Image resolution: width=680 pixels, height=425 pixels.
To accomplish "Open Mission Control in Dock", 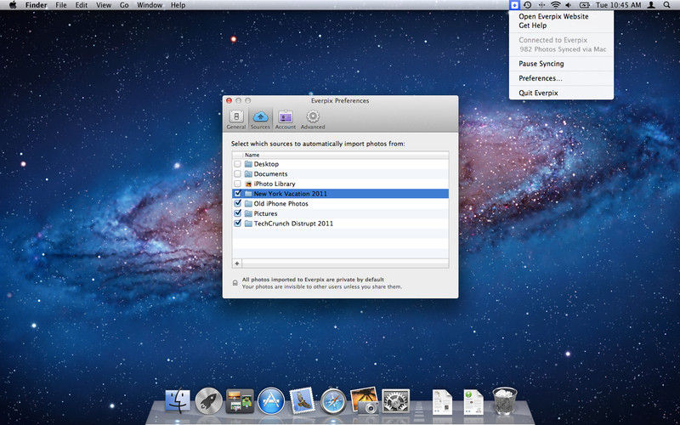I will point(240,400).
